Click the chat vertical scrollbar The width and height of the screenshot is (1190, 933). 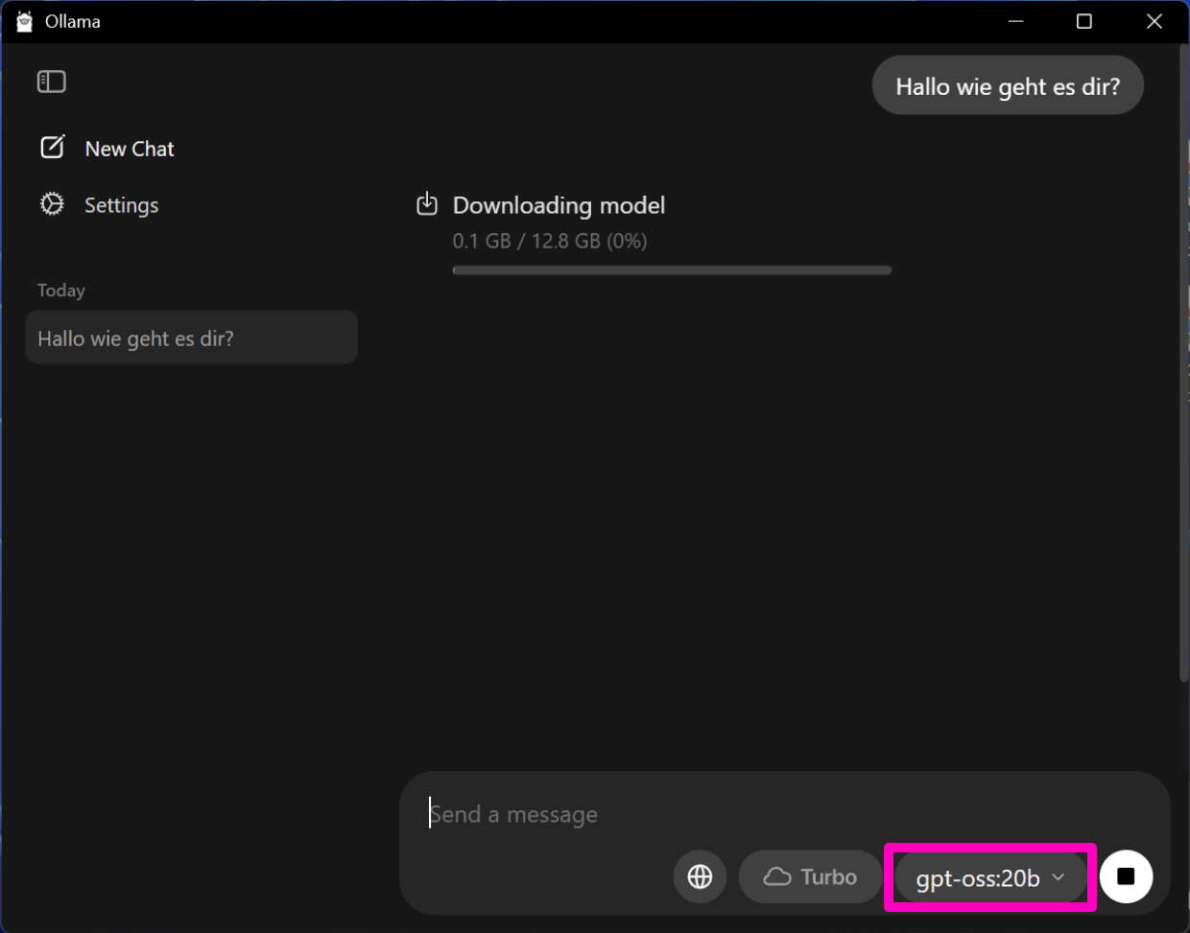(x=1183, y=362)
